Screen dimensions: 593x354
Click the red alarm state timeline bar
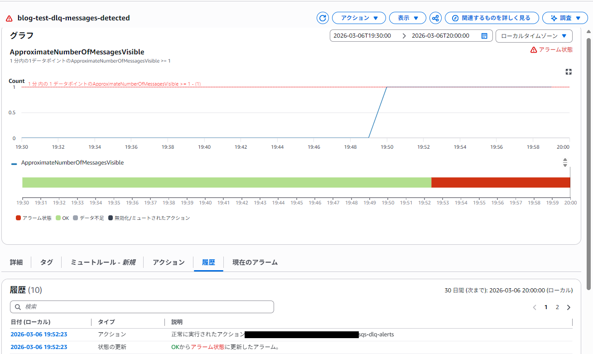500,182
